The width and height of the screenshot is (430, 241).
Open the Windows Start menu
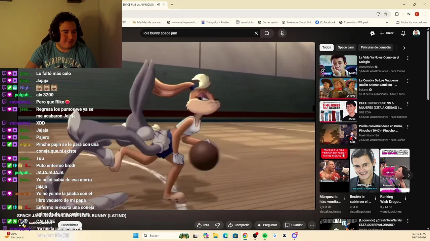(136, 236)
